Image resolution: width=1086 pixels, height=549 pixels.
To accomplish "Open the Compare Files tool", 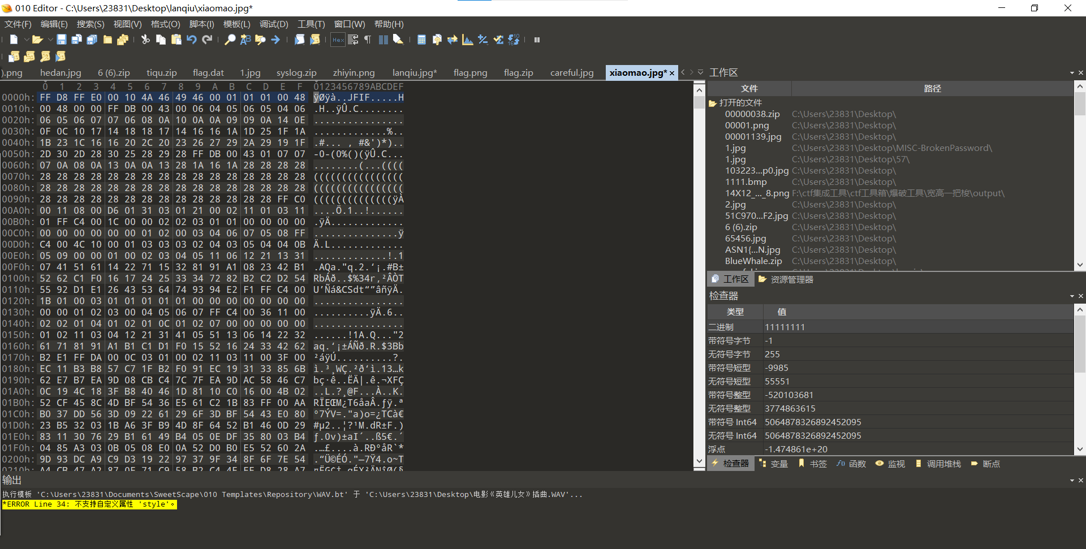I will pos(437,40).
